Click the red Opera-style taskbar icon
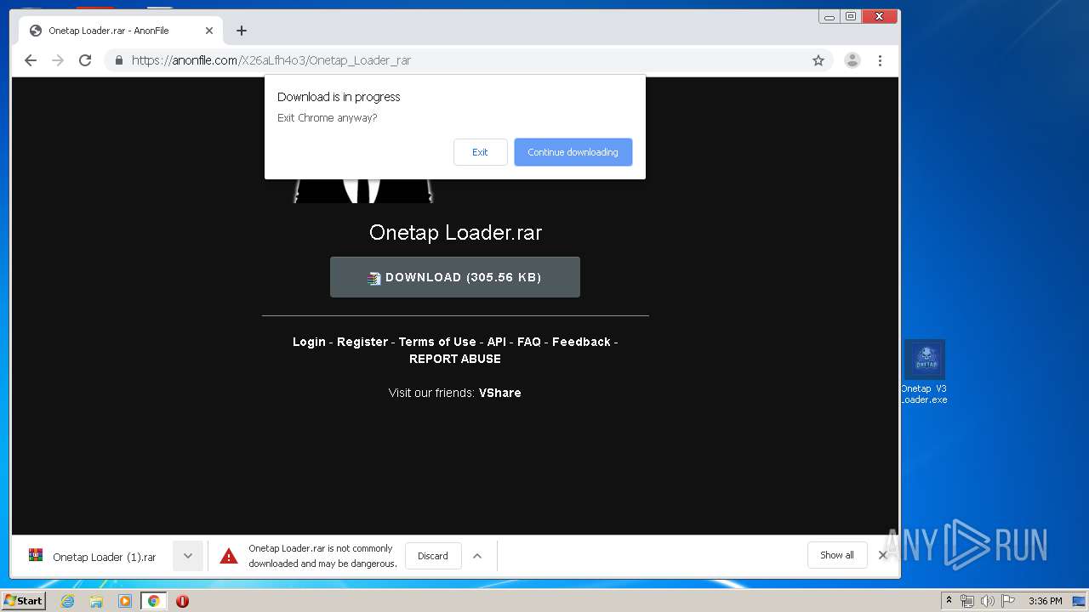The width and height of the screenshot is (1089, 612). [182, 601]
